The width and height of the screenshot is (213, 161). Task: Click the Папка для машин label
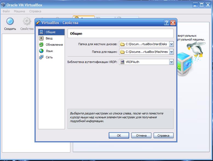coord(105,52)
